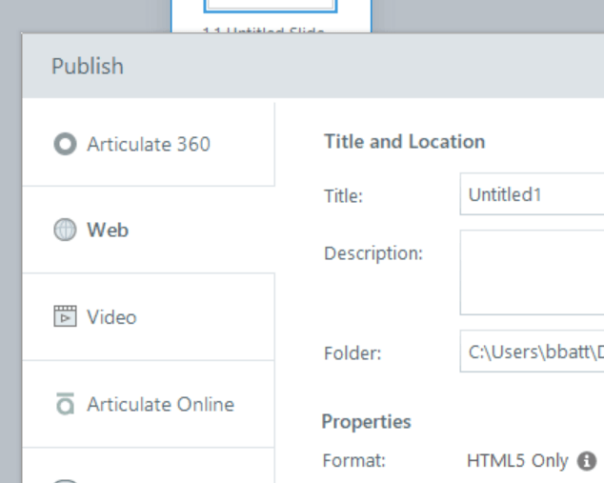Image resolution: width=604 pixels, height=483 pixels.
Task: Click the Publish dialog title bar
Action: point(312,66)
